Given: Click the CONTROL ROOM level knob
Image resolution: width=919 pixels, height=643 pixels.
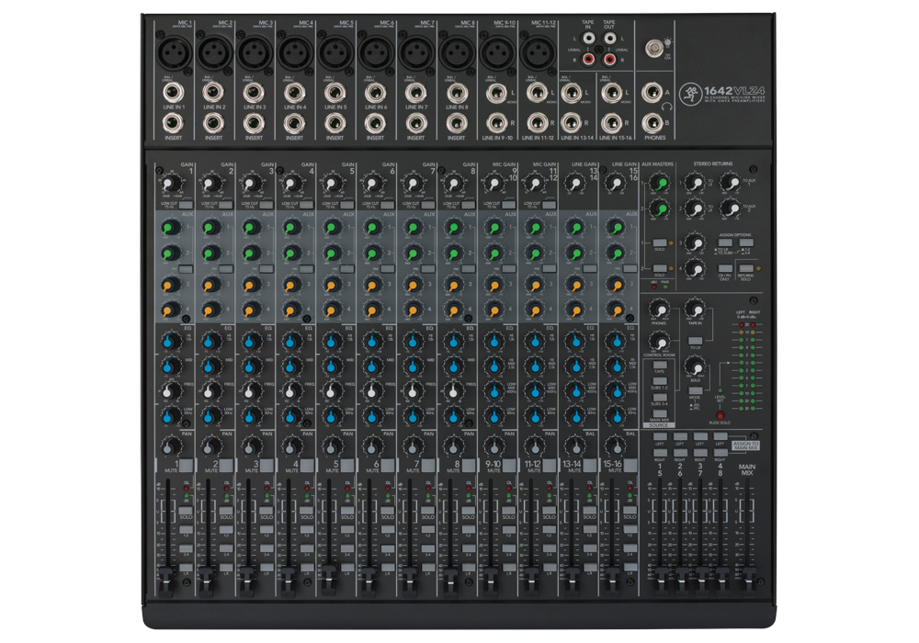Looking at the screenshot, I should pos(659,342).
